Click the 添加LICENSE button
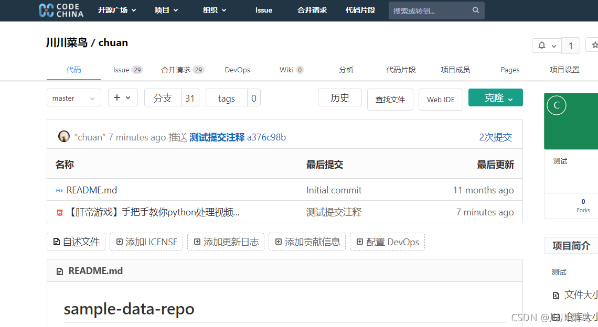The height and width of the screenshot is (327, 598). 146,242
